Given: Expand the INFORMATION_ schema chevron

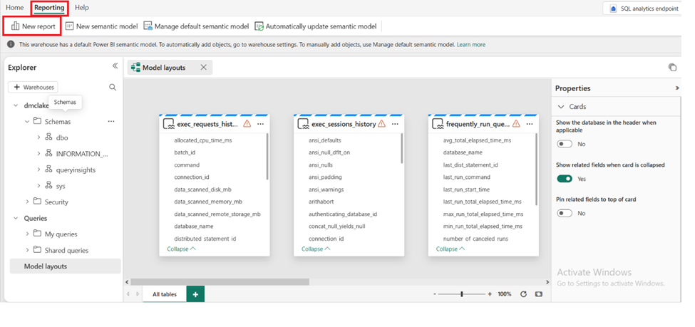Looking at the screenshot, I should pyautogui.click(x=38, y=154).
